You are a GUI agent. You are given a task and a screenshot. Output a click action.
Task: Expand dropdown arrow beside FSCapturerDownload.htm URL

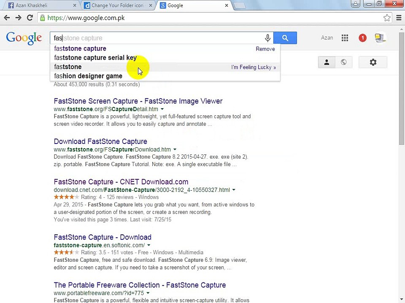(x=175, y=150)
